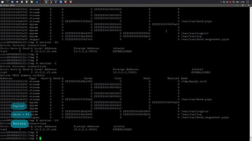Viewport: 252px width, 141px height.
Task: Open the blue VS Code taskbar icon
Action: pos(37,2)
